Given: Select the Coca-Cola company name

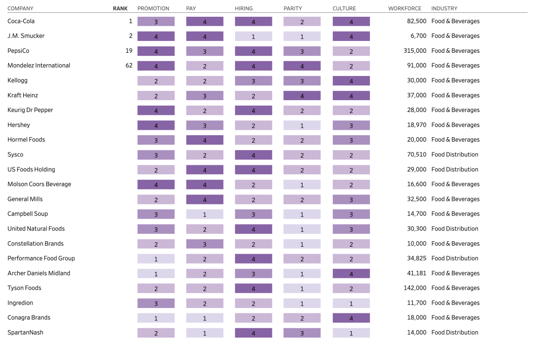Looking at the screenshot, I should pyautogui.click(x=21, y=21).
